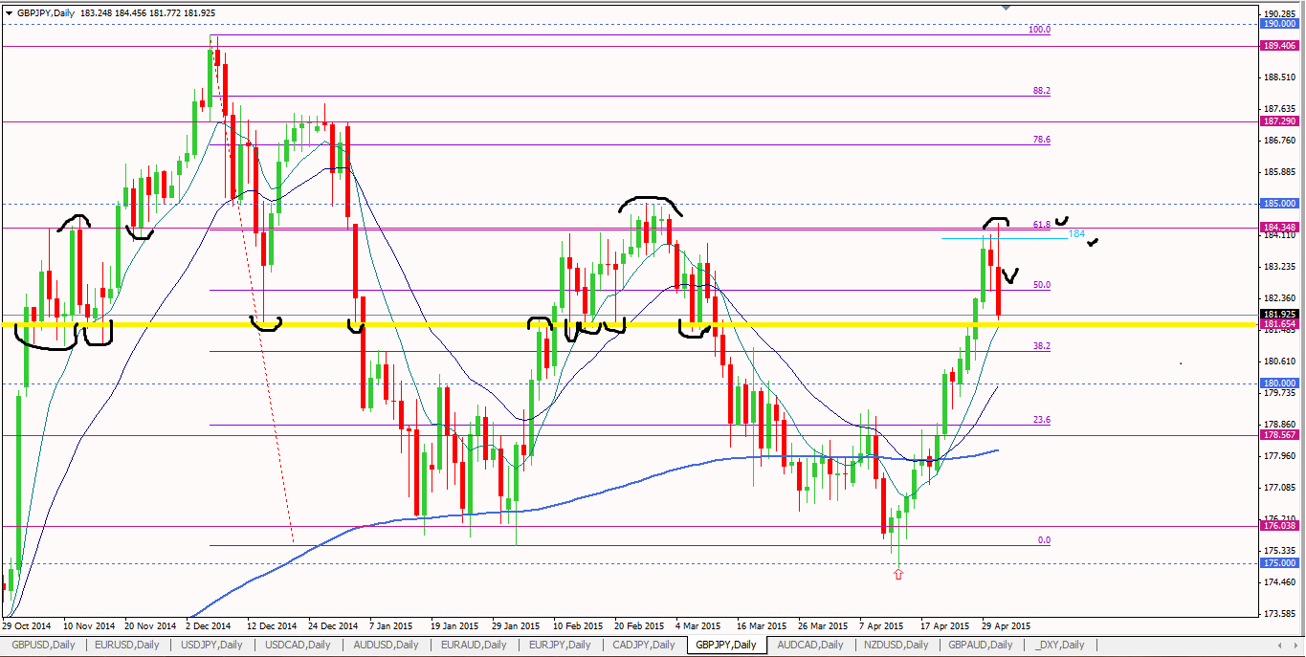Open the AUDCAD,Daily tab
The image size is (1306, 657).
[809, 645]
